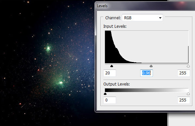Viewport: 195px width, 126px height.
Task: Click the output levels gradient bar
Action: click(147, 90)
